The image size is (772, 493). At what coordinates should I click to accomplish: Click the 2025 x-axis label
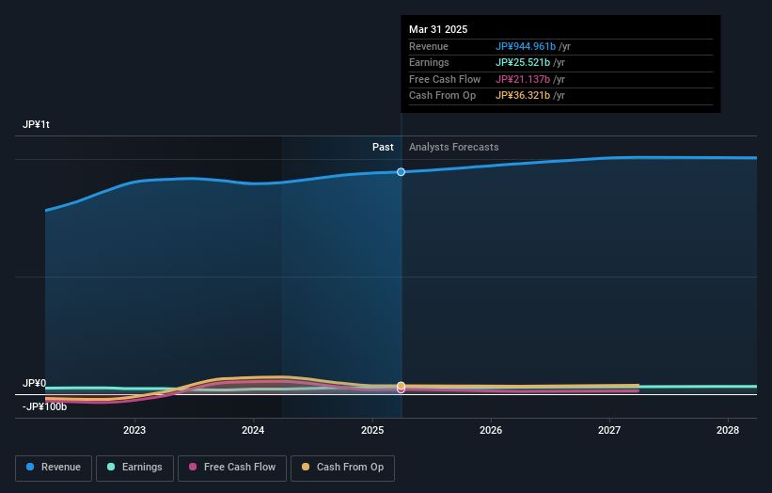(x=372, y=431)
